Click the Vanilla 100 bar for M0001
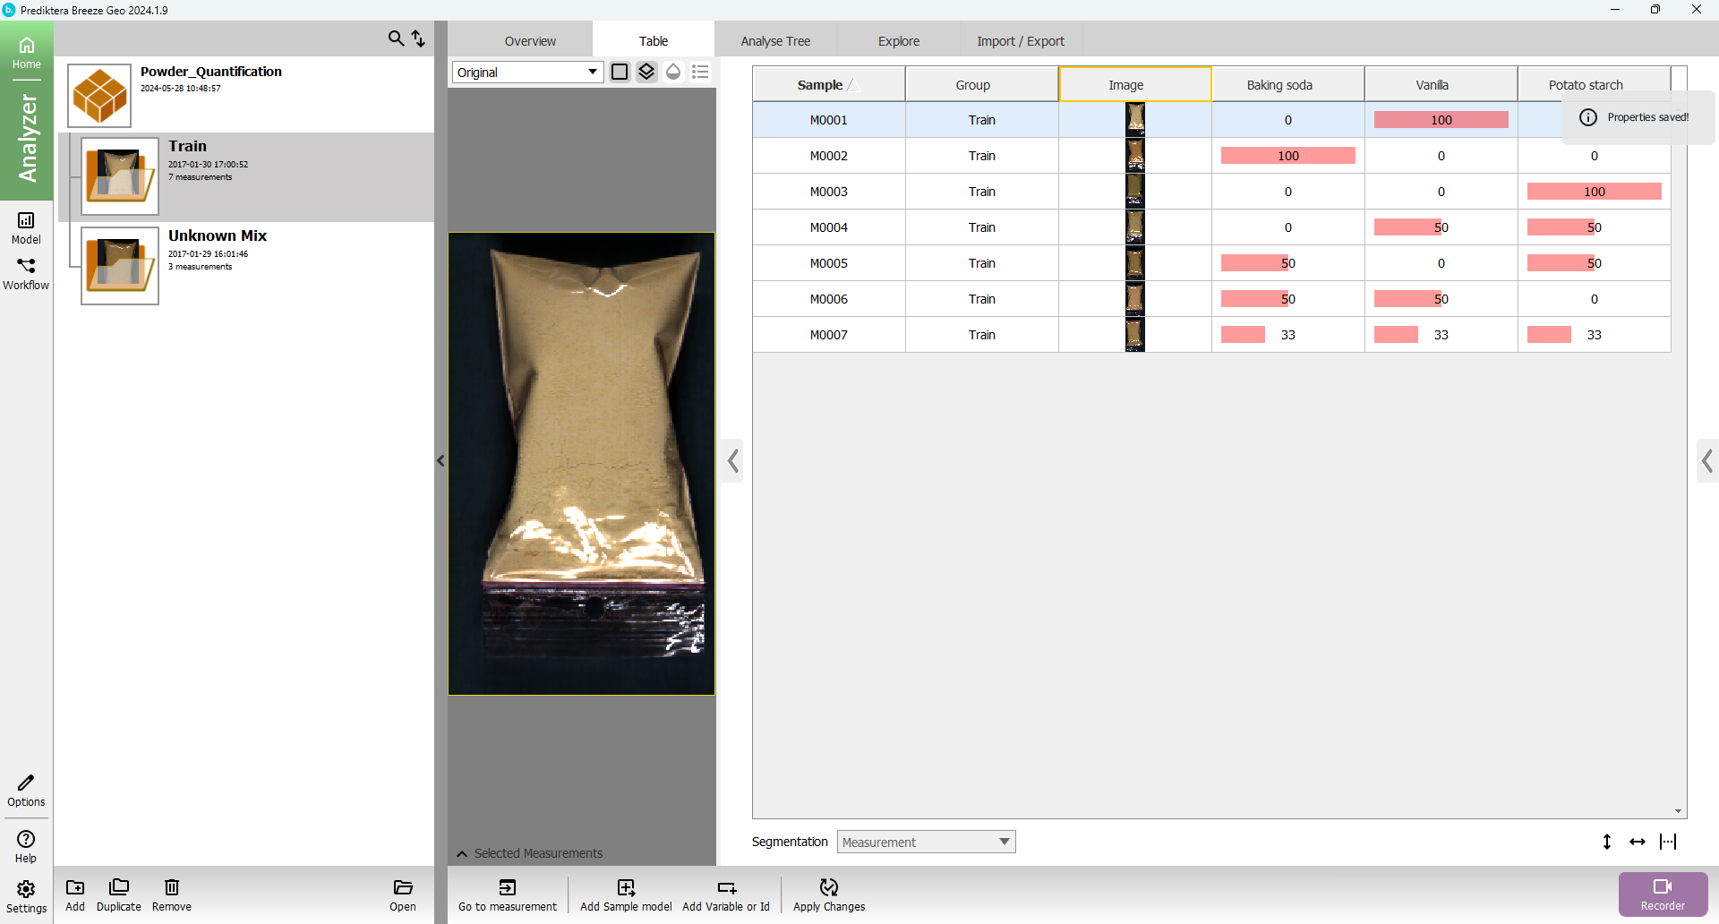Image resolution: width=1719 pixels, height=924 pixels. [x=1441, y=120]
